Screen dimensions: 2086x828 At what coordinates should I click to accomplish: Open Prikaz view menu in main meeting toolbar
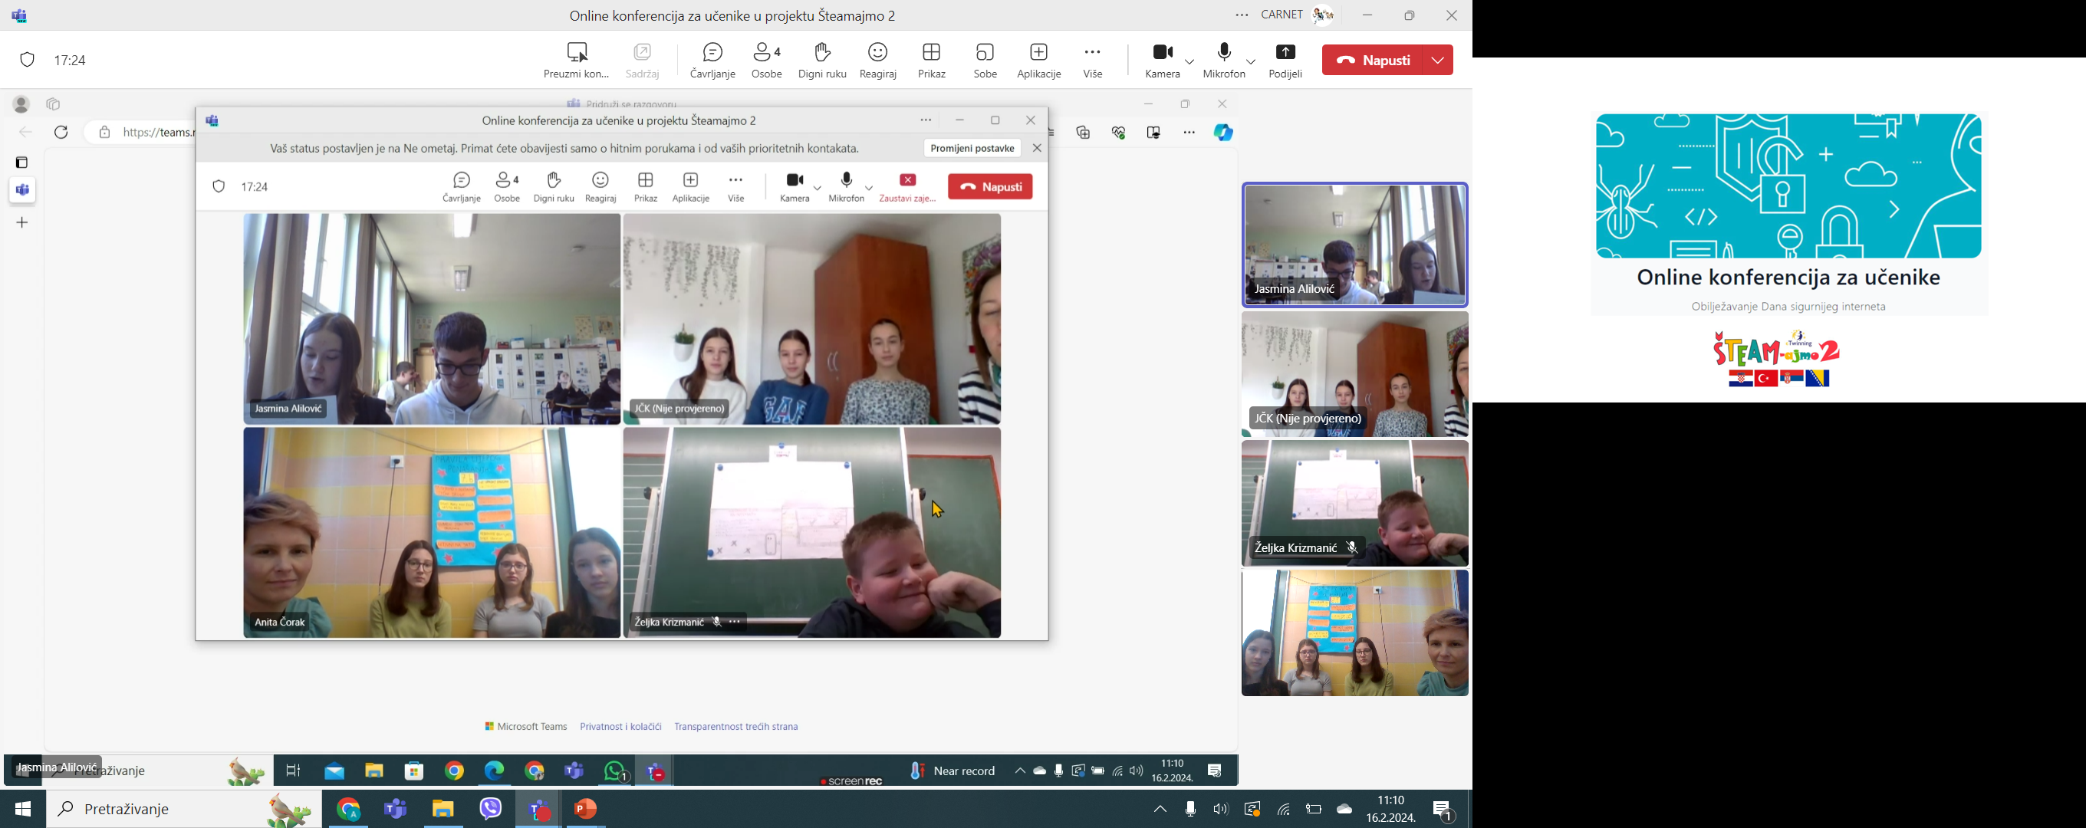931,61
